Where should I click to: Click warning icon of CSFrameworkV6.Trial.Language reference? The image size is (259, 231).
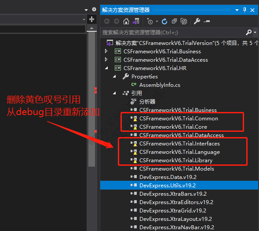click(135, 153)
